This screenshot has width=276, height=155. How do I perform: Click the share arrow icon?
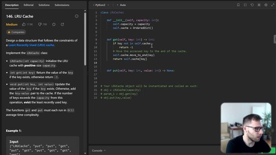[63, 24]
